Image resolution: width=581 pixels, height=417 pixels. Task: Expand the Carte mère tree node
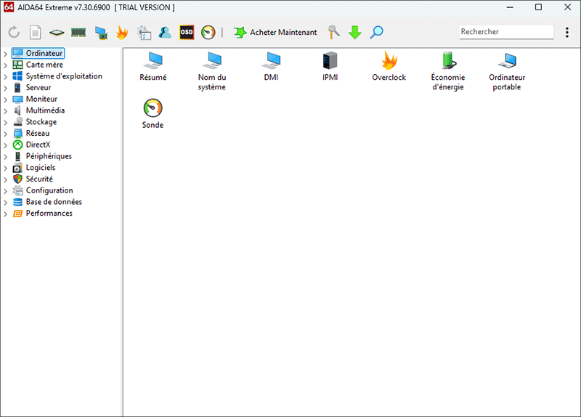[x=6, y=65]
